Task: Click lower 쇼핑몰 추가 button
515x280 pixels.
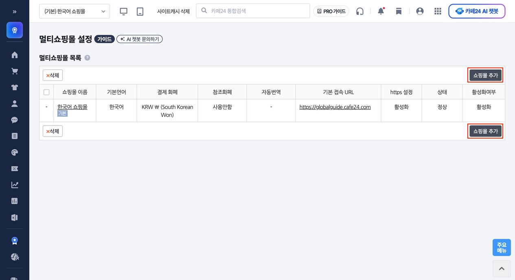Action: pyautogui.click(x=485, y=131)
